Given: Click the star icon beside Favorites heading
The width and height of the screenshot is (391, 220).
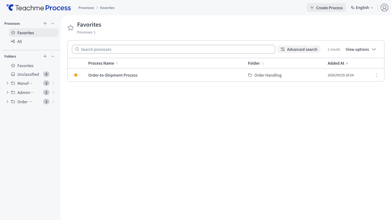Looking at the screenshot, I should point(71,28).
